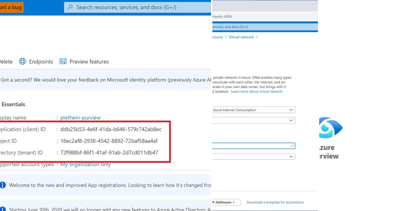This screenshot has width=402, height=211.
Task: Open Learn more about virtual network link
Action: pos(257,91)
